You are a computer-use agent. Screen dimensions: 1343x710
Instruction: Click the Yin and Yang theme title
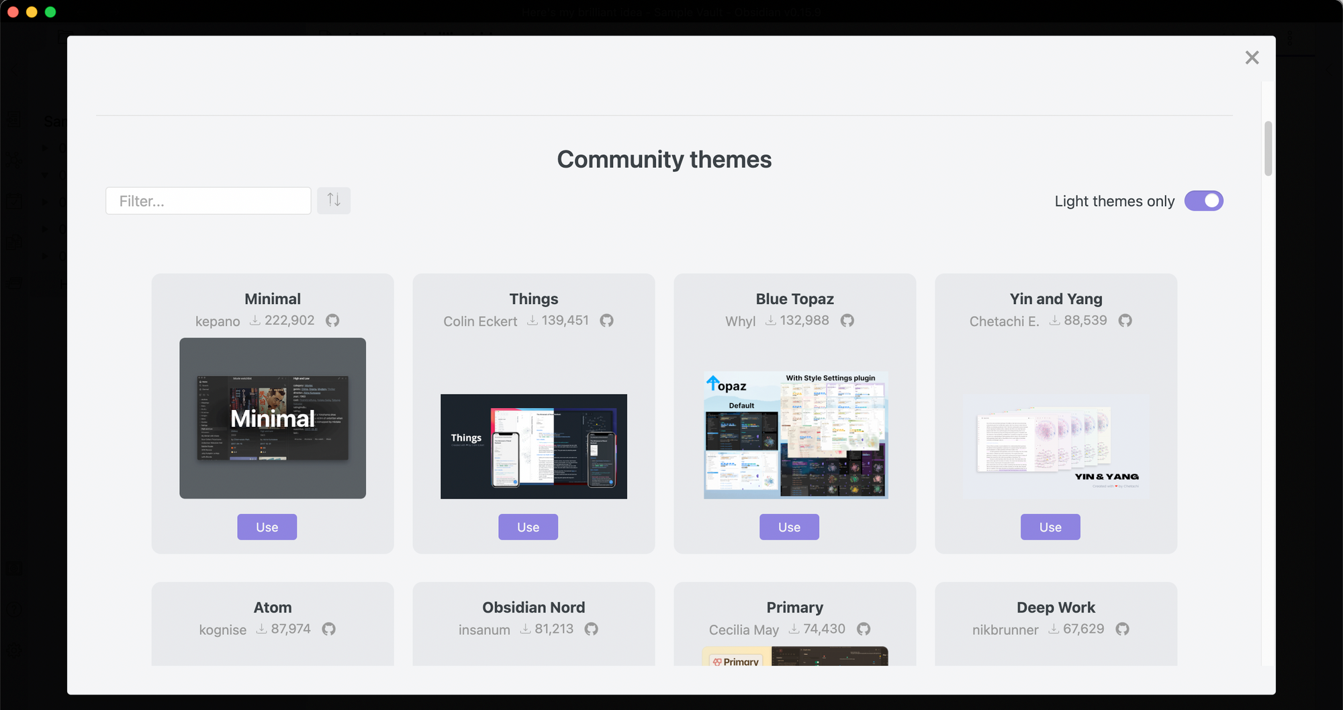[1056, 299]
